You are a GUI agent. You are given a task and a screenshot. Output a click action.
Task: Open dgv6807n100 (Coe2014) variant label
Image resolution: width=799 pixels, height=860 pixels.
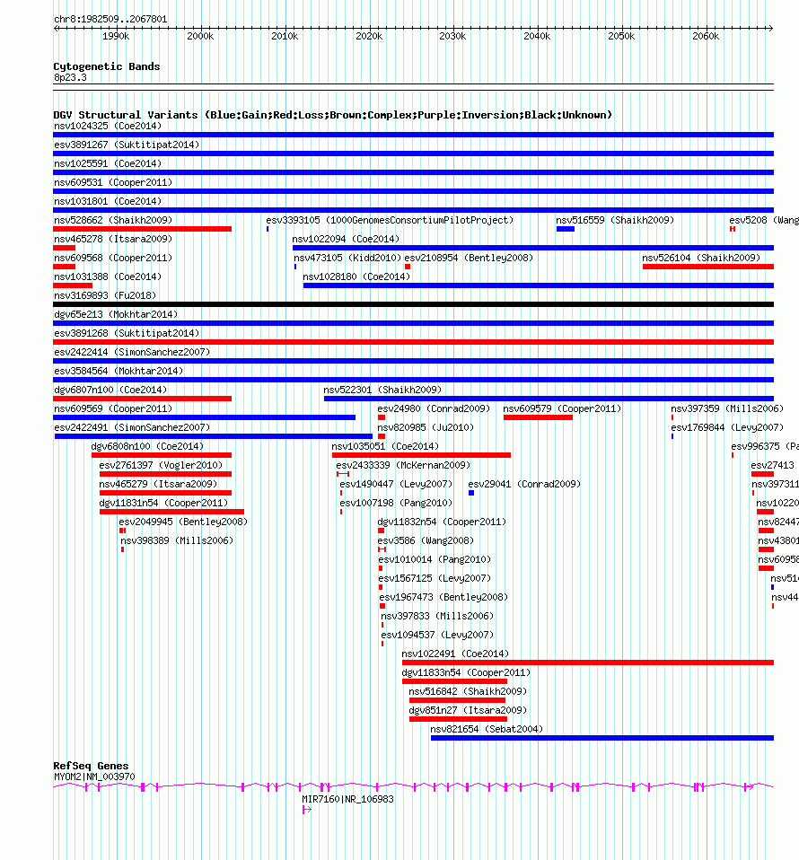pos(110,390)
